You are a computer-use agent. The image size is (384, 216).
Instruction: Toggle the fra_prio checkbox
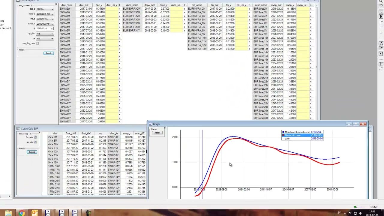[35, 137]
